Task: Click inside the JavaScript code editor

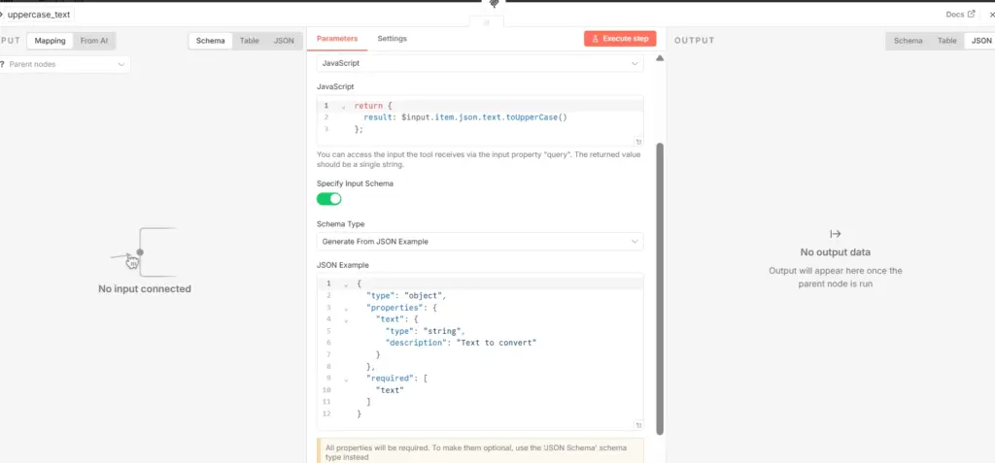Action: pyautogui.click(x=480, y=120)
